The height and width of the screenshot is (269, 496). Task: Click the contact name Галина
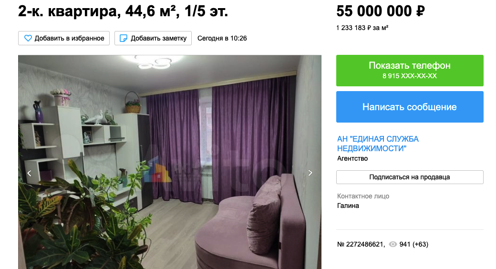[x=348, y=206]
